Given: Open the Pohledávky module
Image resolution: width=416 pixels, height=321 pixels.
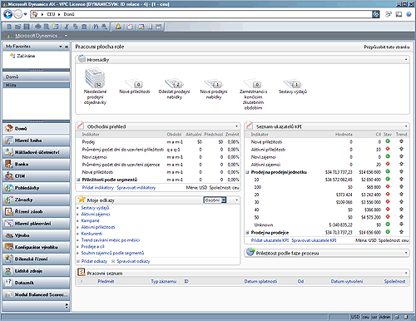Looking at the screenshot, I should 36,188.
